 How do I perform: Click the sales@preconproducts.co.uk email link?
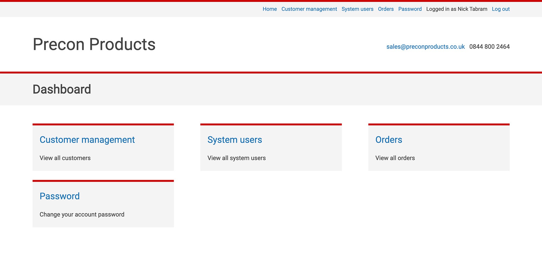click(x=425, y=47)
